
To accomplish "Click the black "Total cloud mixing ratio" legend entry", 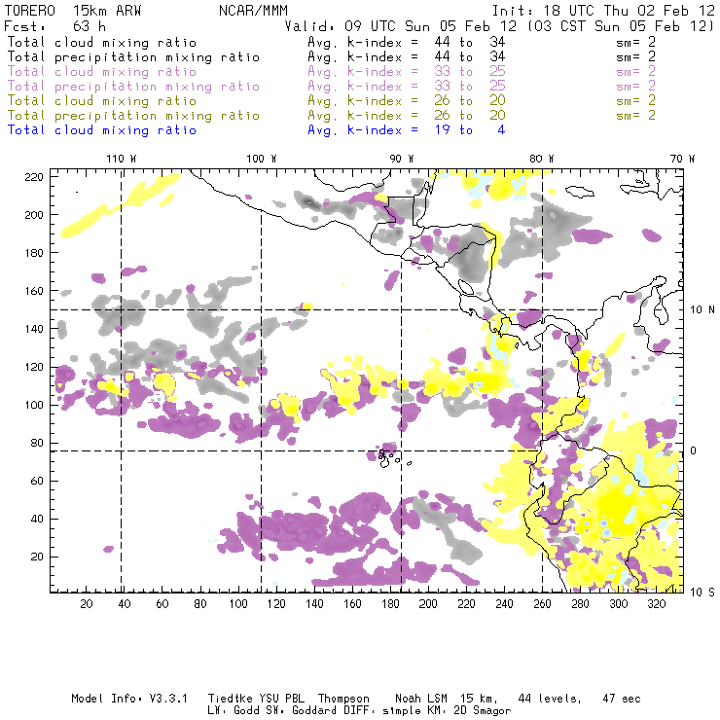I will [x=102, y=43].
